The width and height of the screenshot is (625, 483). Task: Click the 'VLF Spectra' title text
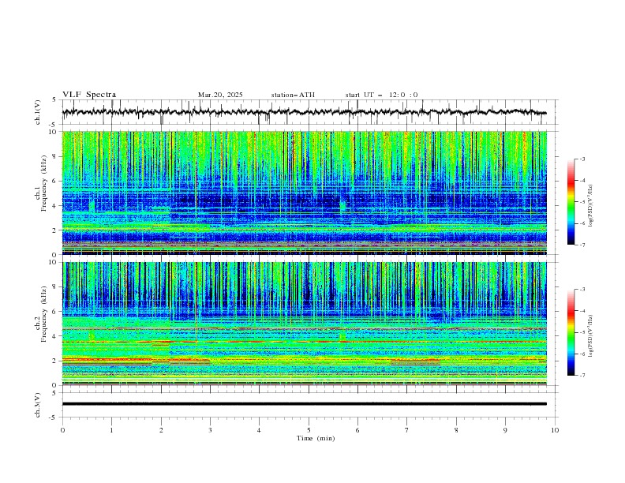tap(89, 95)
